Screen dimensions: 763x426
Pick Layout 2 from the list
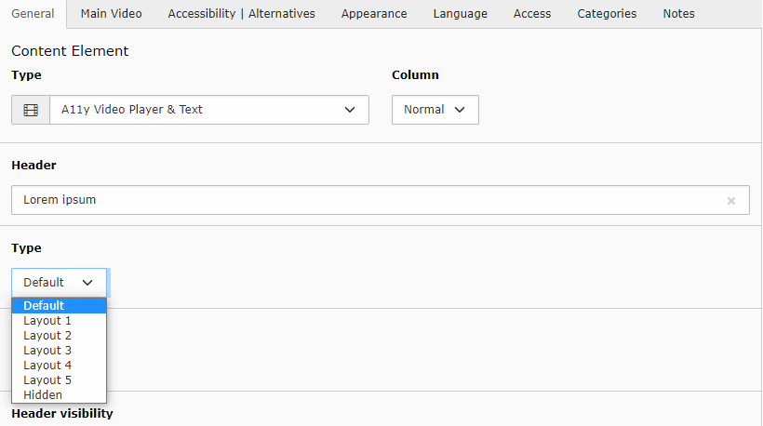pos(59,336)
